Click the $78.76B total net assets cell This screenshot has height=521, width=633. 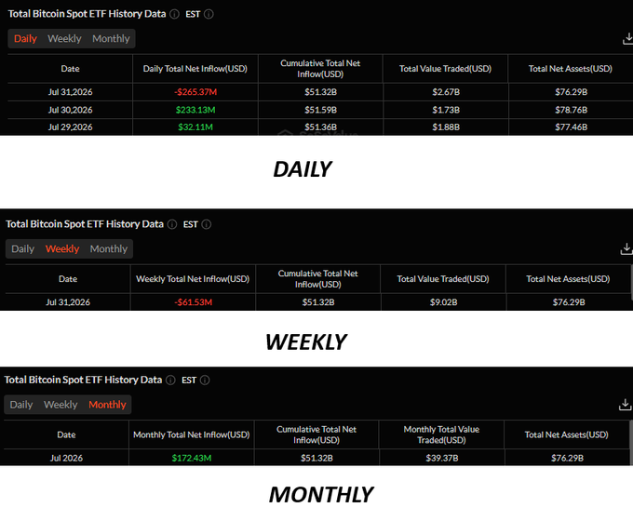571,110
